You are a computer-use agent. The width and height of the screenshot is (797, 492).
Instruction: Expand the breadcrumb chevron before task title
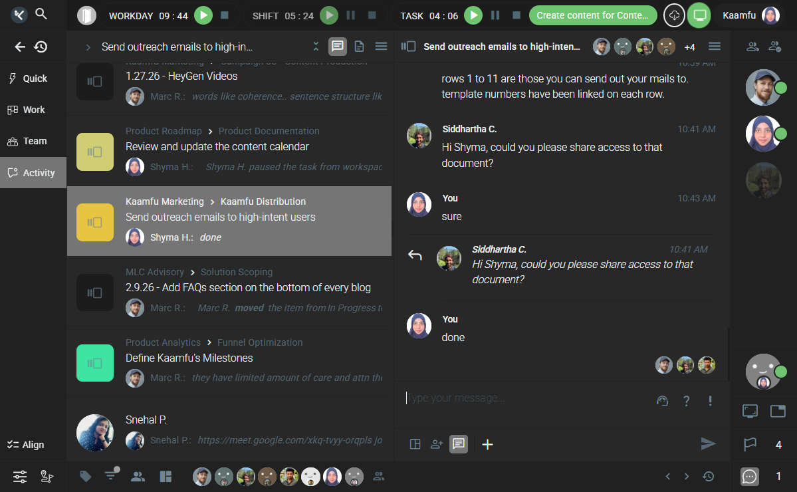point(88,47)
